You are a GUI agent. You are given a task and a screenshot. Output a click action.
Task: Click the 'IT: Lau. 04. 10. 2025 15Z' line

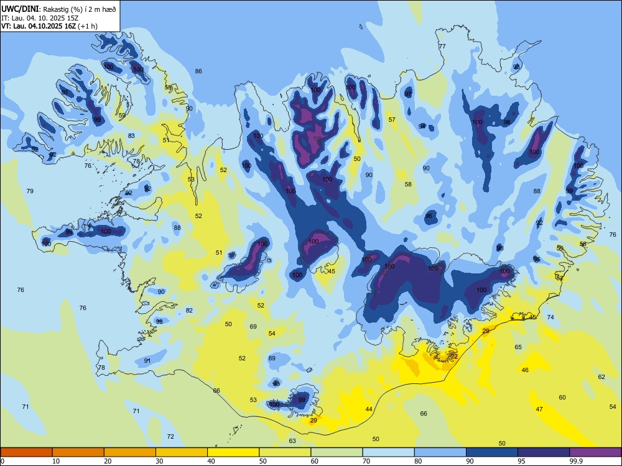pyautogui.click(x=39, y=18)
